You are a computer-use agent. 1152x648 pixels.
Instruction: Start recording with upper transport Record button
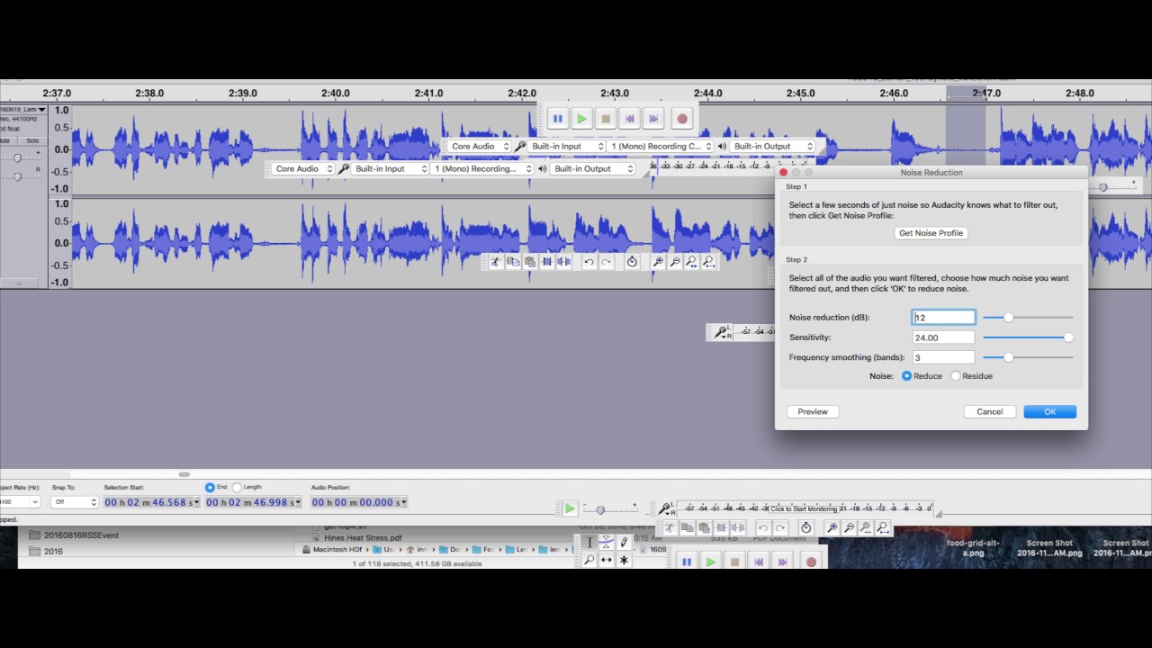(682, 118)
